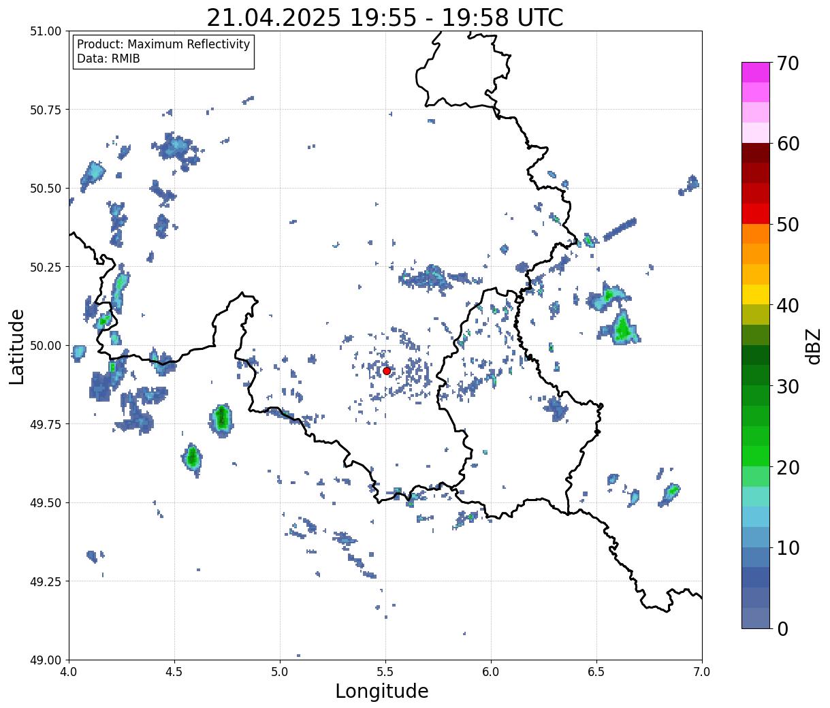This screenshot has height=708, width=830.
Task: Click colorbar tick label 20
Action: [x=788, y=468]
